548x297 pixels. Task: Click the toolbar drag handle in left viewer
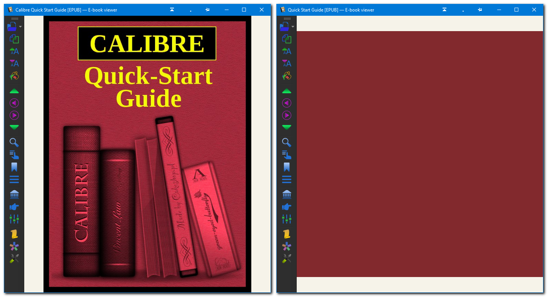14,18
